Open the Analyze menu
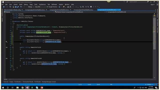The width and height of the screenshot is (160, 90). coord(61,4)
